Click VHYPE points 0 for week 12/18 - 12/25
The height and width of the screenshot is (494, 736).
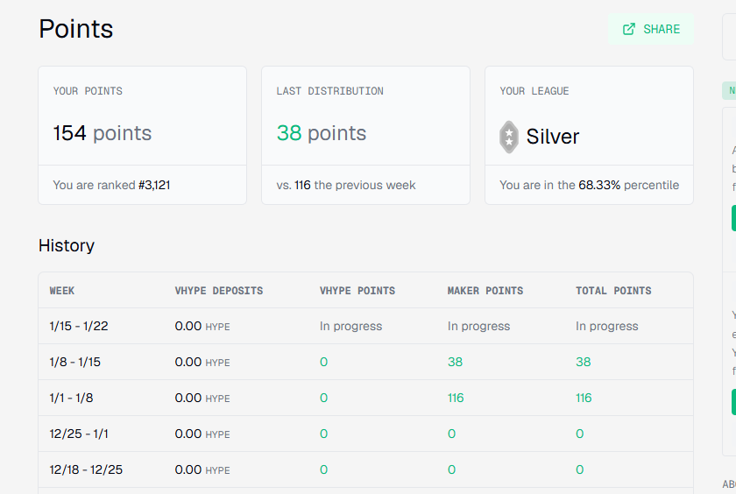(324, 469)
